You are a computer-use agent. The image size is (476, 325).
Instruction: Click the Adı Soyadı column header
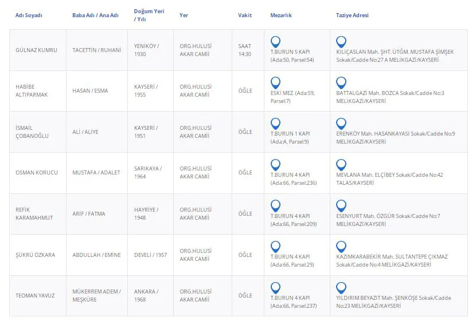[29, 15]
